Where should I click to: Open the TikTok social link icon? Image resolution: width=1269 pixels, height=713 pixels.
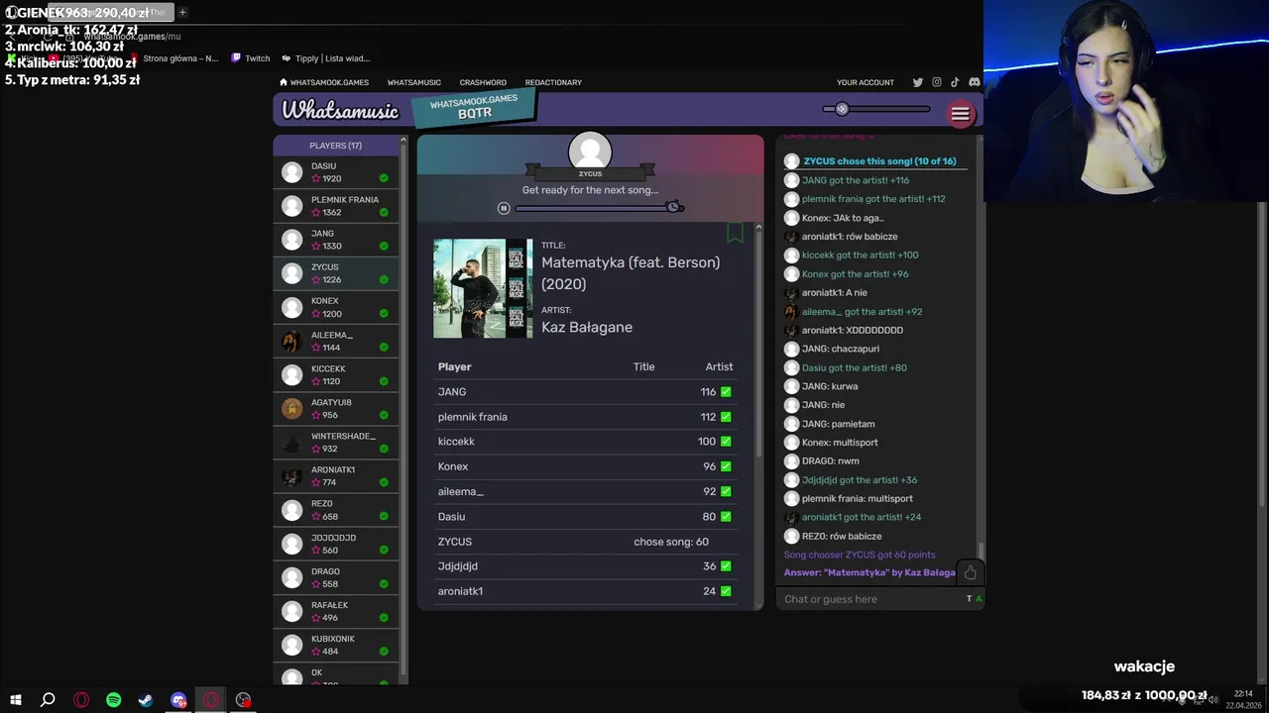955,82
